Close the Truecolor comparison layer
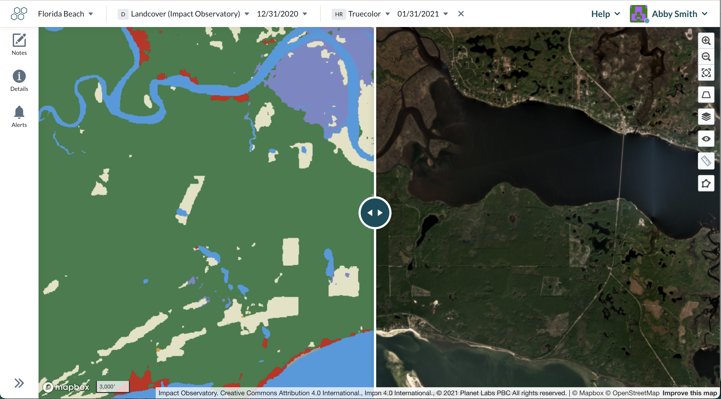The height and width of the screenshot is (399, 721). coord(461,14)
